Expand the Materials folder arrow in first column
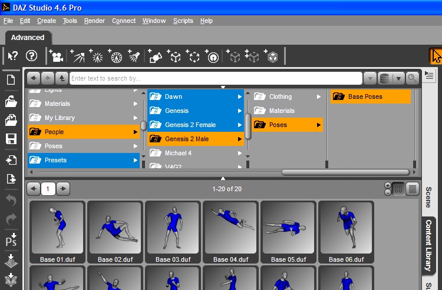 136,104
